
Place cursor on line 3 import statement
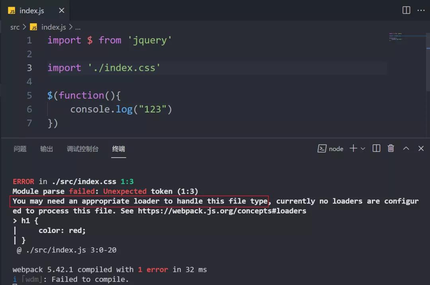[104, 68]
